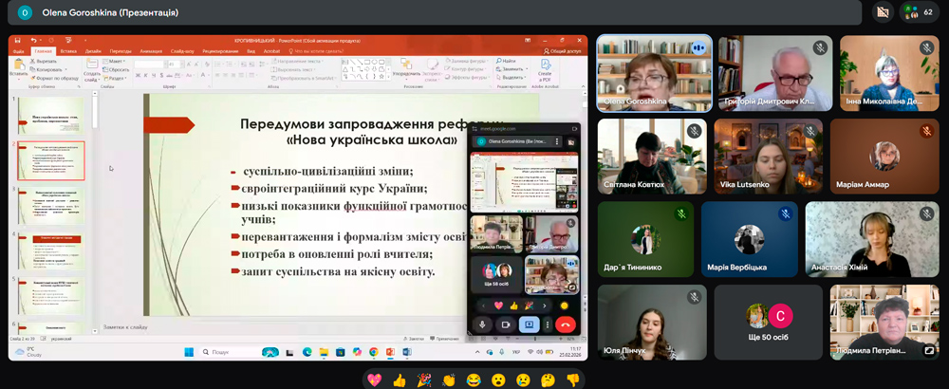949x389 pixels.
Task: Toggle screen sharing in the mini Meet window
Action: click(530, 324)
